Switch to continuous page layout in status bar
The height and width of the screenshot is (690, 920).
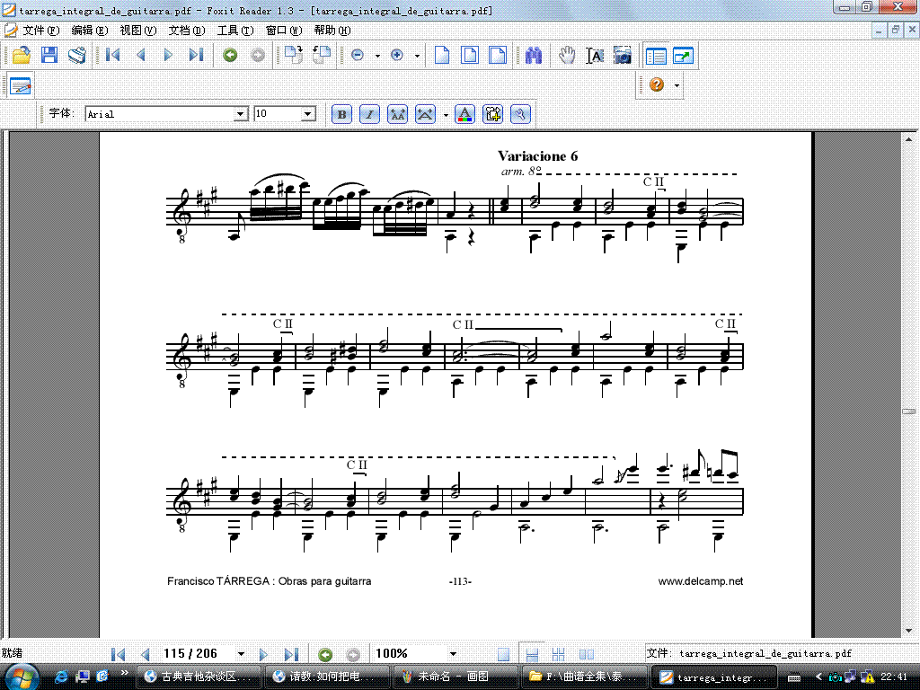532,654
